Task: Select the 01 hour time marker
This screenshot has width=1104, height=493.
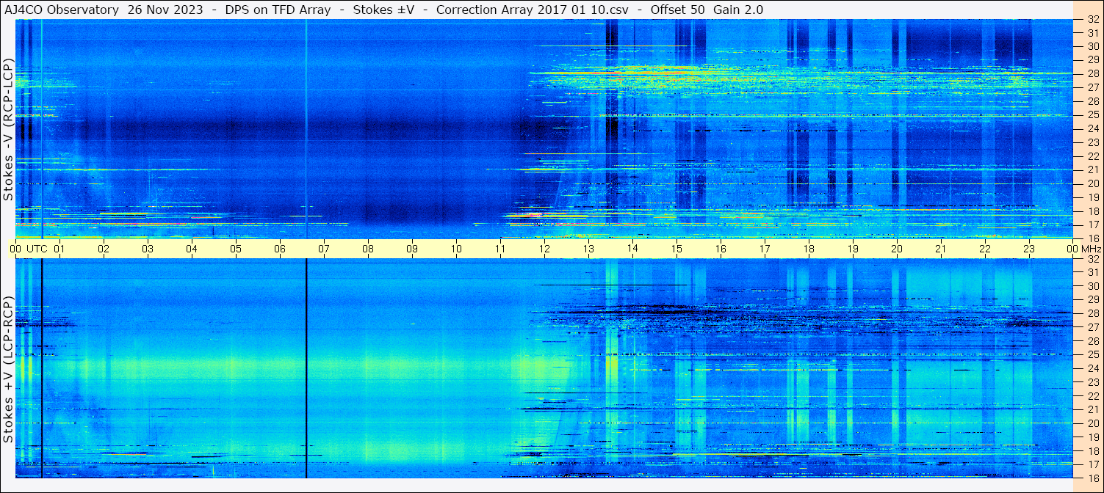Action: coord(59,249)
